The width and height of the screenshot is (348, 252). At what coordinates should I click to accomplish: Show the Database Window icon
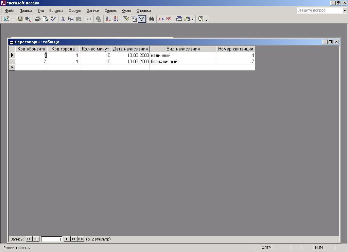[x=179, y=19]
